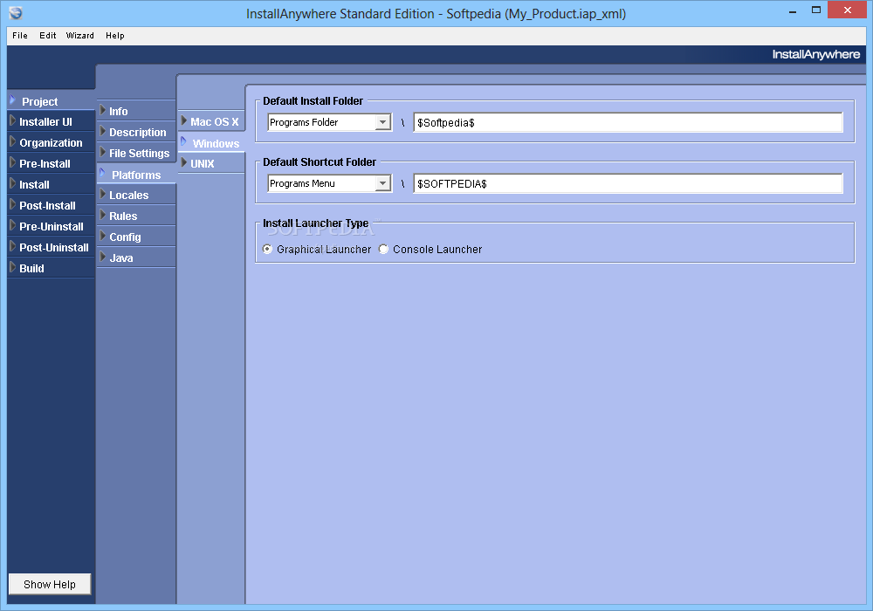The width and height of the screenshot is (873, 611).
Task: Switch to the Mac OS X platform tab
Action: click(x=211, y=122)
